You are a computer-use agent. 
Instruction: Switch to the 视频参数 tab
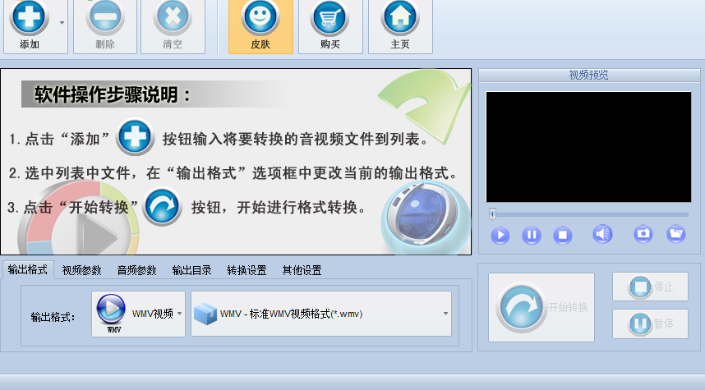pos(82,270)
